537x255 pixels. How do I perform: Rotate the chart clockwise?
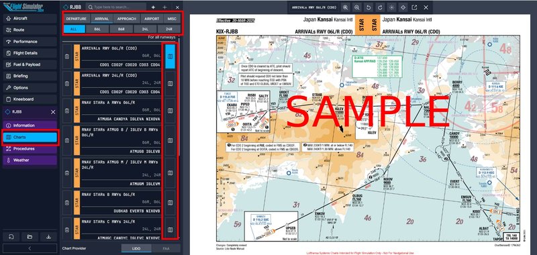tap(380, 7)
